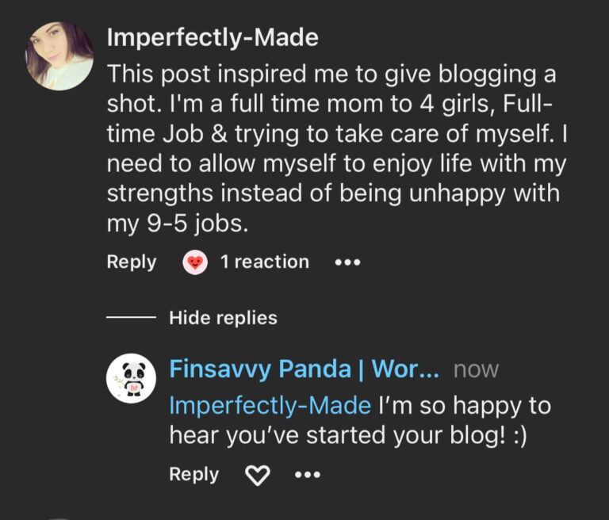Like Finsavvy Panda's reply with the heart outline
Screen dimensions: 609x520
point(257,475)
